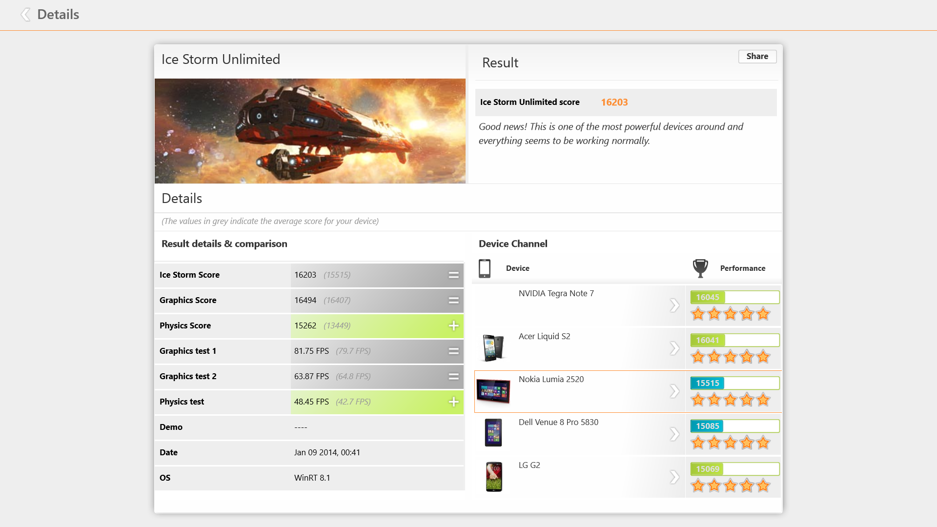Click the equal icon on Graphics Score row
The width and height of the screenshot is (937, 527).
click(x=453, y=301)
